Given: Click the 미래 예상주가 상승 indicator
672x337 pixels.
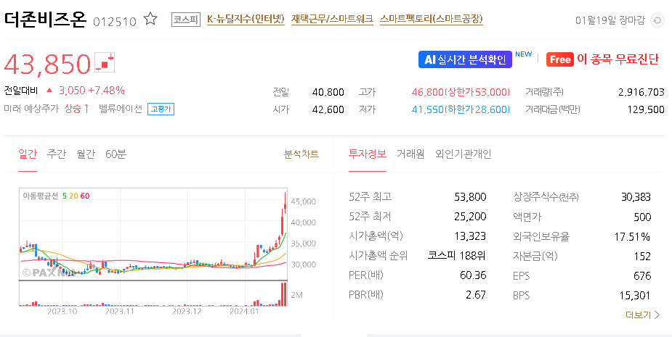Looking at the screenshot, I should click(x=46, y=109).
